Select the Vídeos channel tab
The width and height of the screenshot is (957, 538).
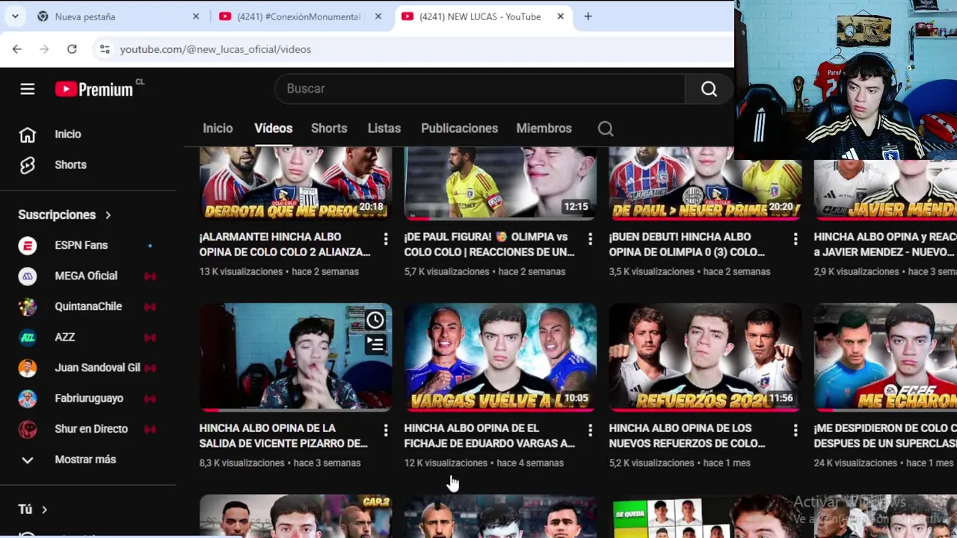[x=273, y=129]
